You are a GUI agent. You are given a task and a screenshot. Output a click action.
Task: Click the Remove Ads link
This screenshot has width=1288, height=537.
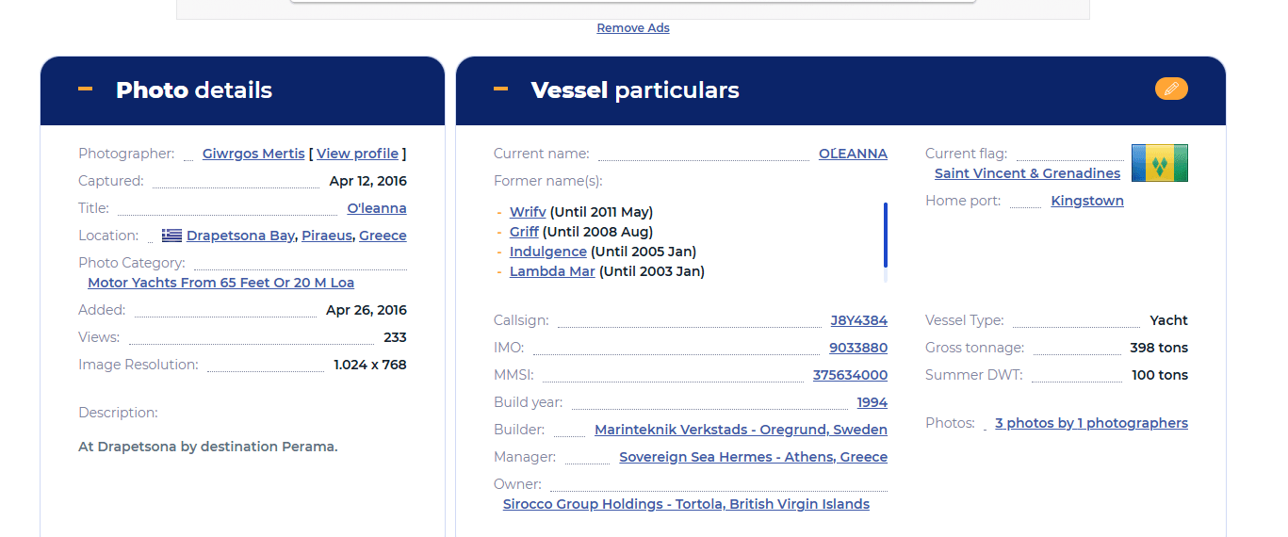(633, 28)
